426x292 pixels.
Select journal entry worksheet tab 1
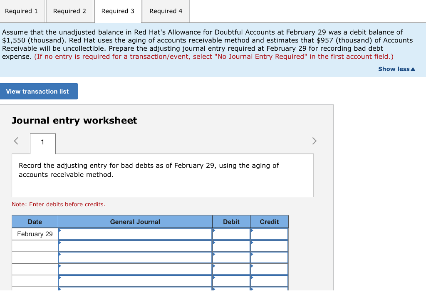pyautogui.click(x=43, y=143)
